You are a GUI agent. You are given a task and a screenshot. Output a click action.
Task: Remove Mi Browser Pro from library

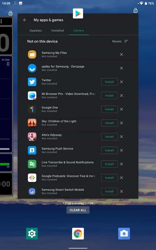point(121,96)
